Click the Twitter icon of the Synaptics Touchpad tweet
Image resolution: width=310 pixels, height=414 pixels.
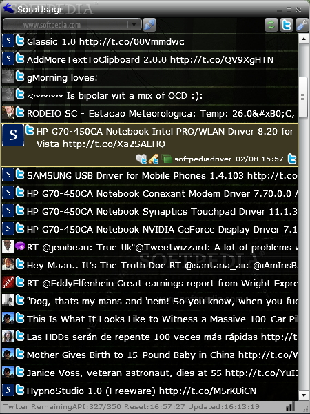pyautogui.click(x=20, y=210)
